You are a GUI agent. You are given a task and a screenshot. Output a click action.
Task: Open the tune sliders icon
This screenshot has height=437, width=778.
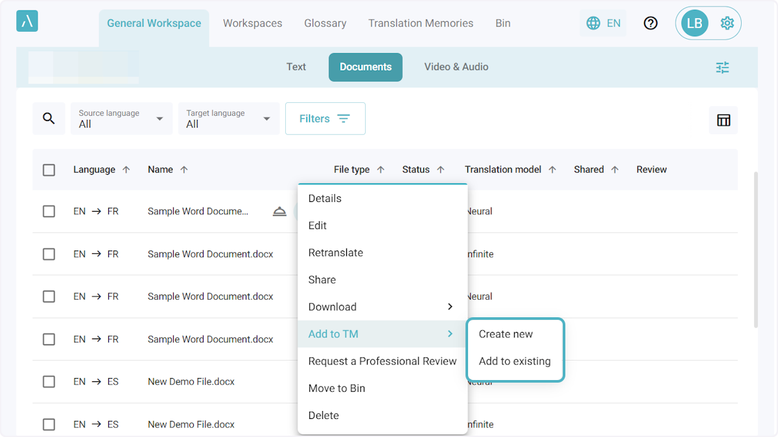click(722, 67)
